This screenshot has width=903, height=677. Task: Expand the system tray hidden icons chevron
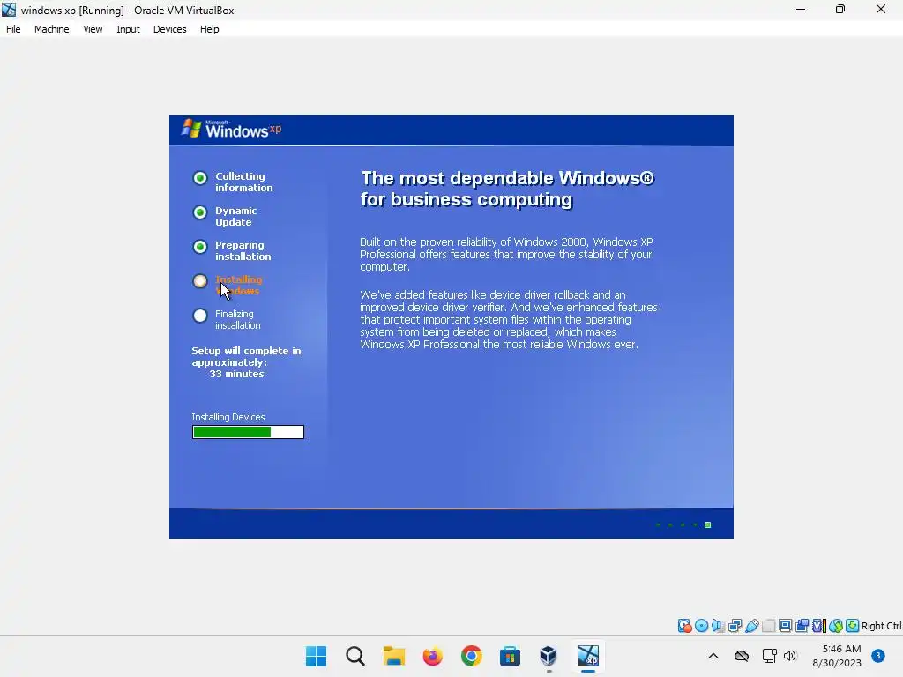(713, 656)
